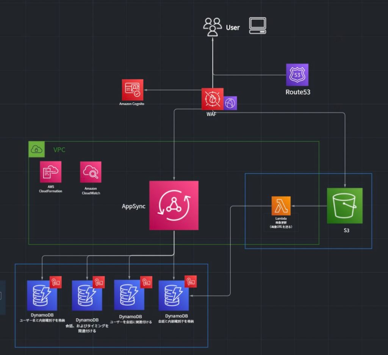Select the desktop computer icon beside User
388x355 pixels.
click(258, 25)
